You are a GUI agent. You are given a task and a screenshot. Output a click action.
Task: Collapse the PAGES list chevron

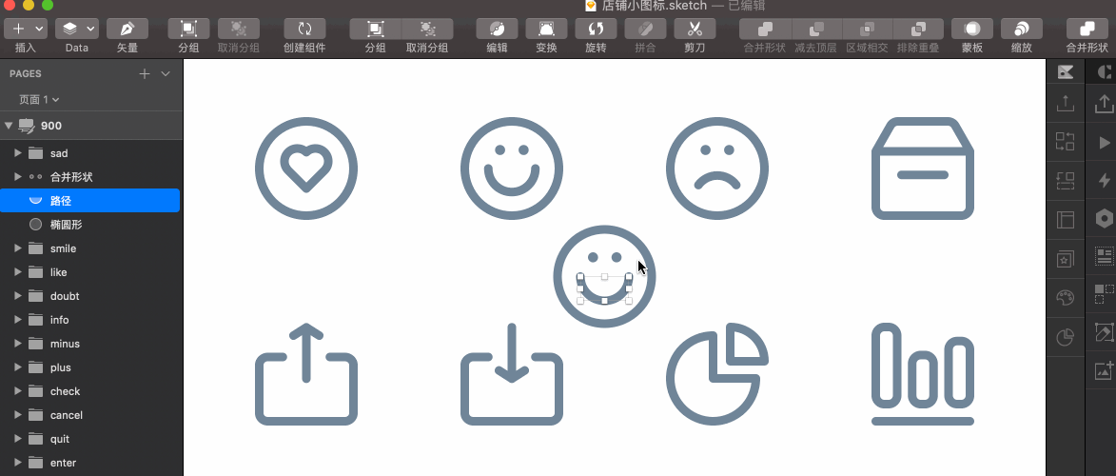166,74
